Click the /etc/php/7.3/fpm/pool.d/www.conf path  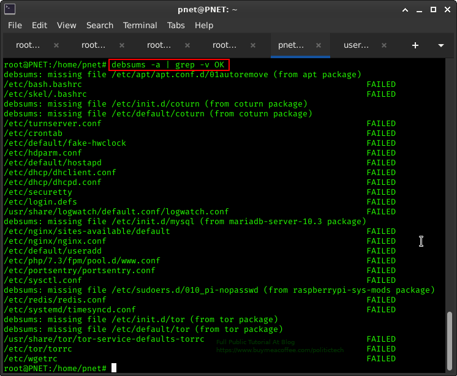coord(82,261)
